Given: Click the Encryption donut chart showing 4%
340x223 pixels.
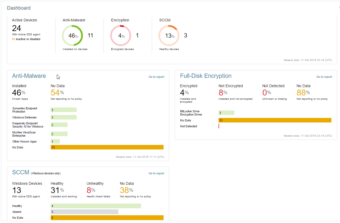Looking at the screenshot, I should (121, 35).
